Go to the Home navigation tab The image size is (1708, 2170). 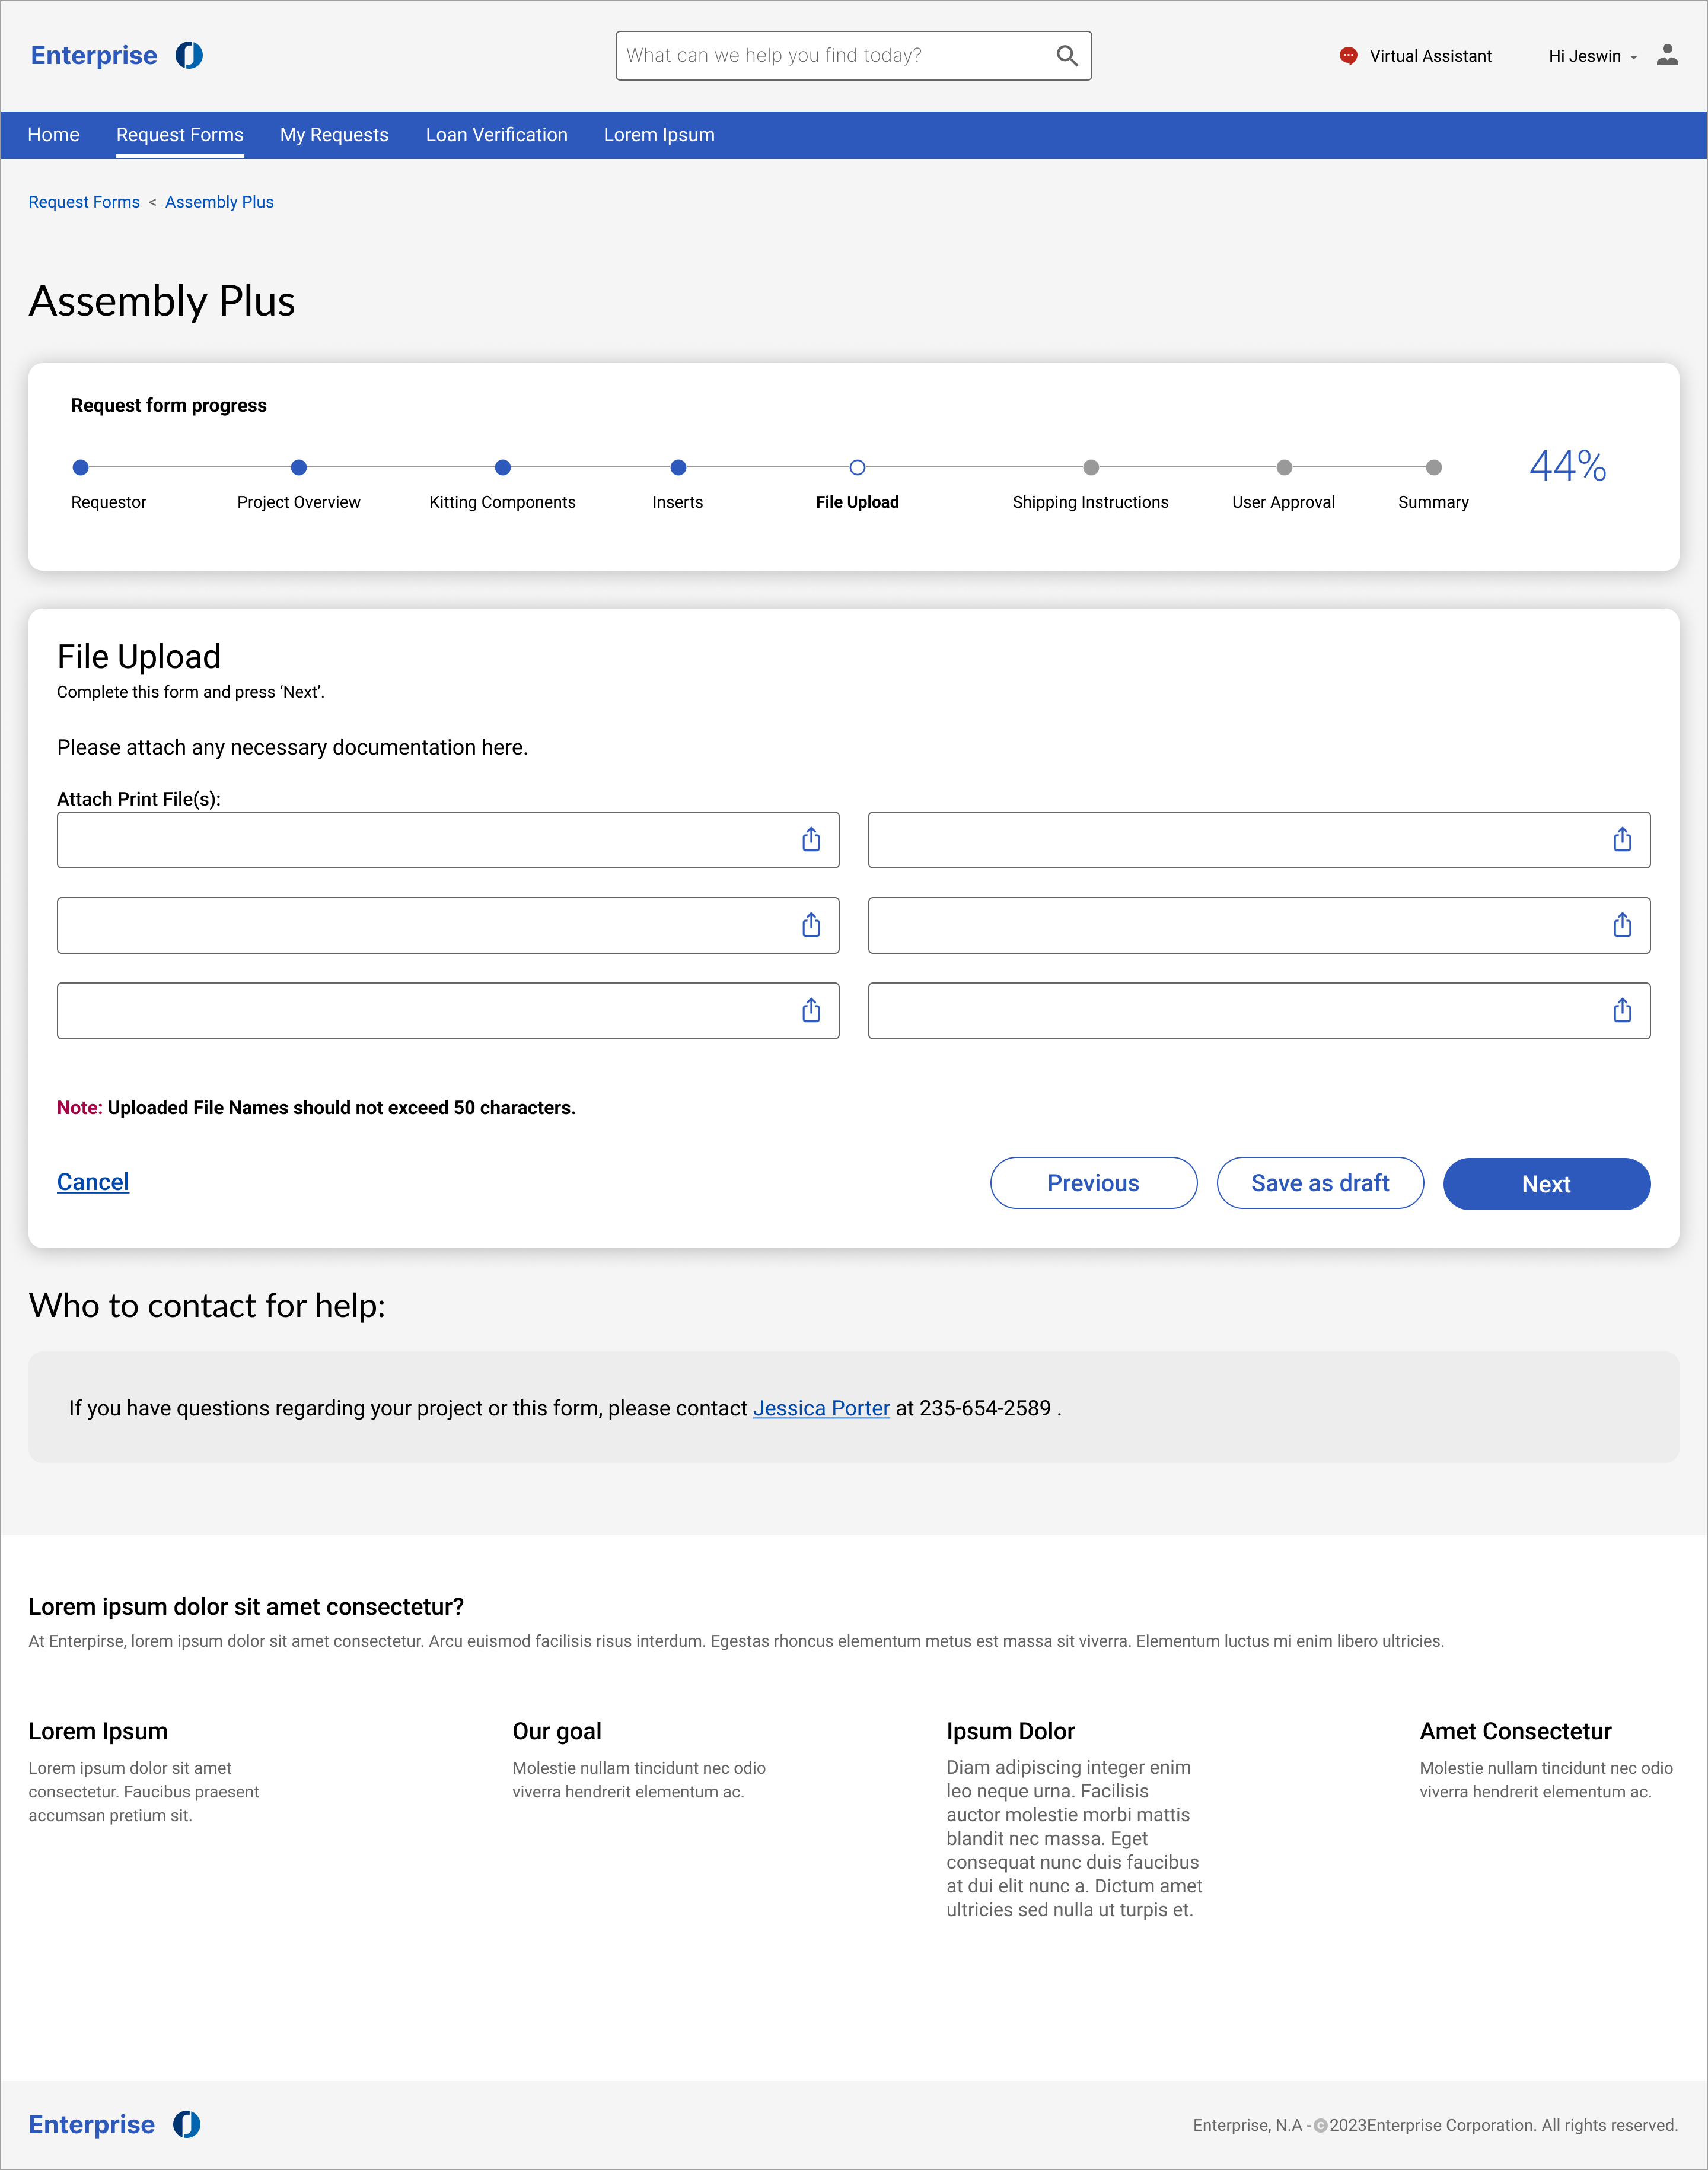(x=53, y=135)
